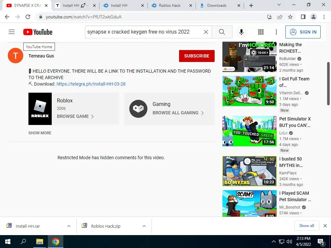Open a new tab with the plus button
The height and width of the screenshot is (248, 331).
[251, 5]
